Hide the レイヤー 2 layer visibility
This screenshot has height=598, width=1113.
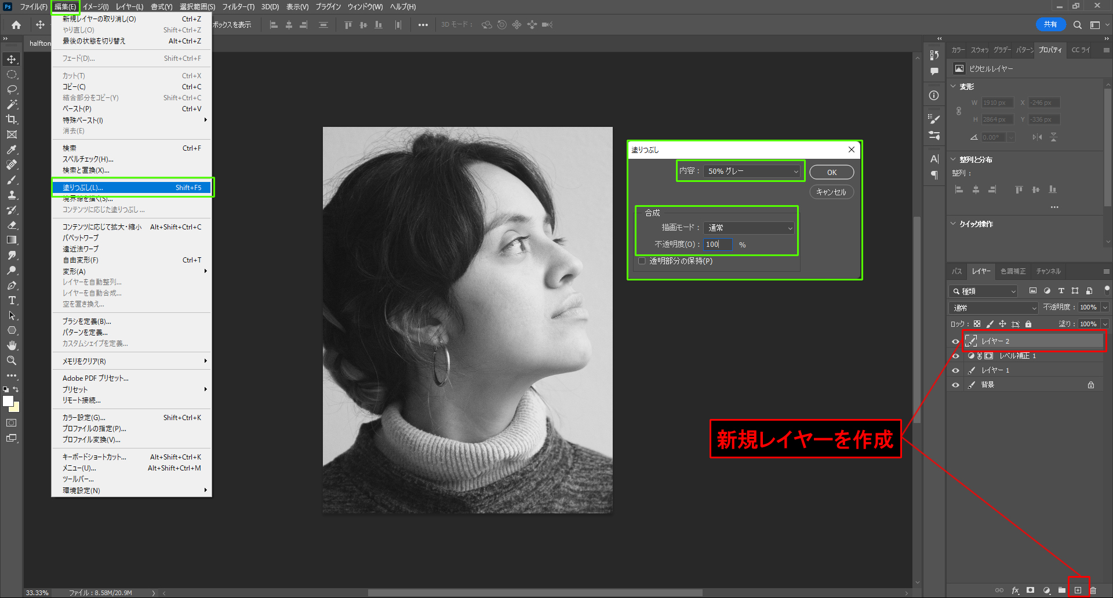[955, 341]
